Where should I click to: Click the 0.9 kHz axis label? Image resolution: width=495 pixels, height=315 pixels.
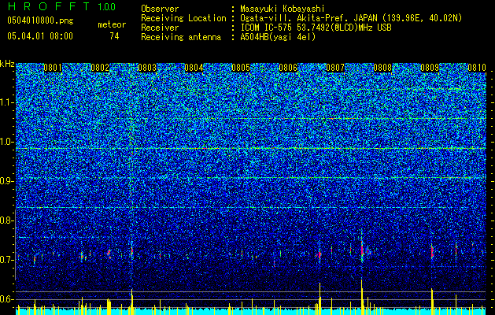[x=6, y=181]
